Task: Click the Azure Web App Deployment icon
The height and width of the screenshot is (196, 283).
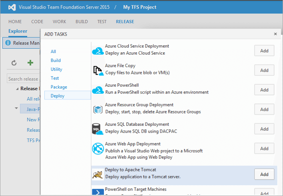Action: 98,148
